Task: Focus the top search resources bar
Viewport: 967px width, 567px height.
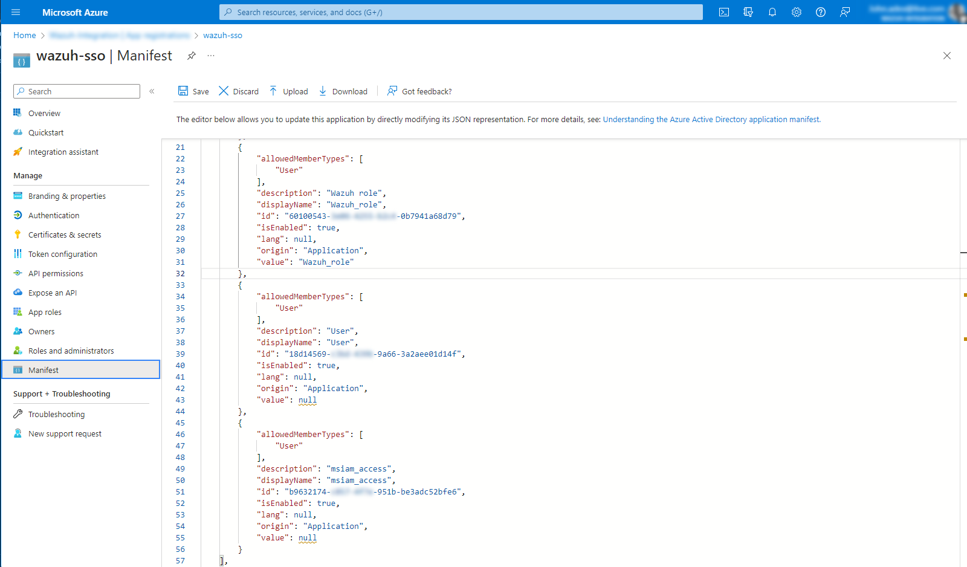Action: tap(461, 12)
